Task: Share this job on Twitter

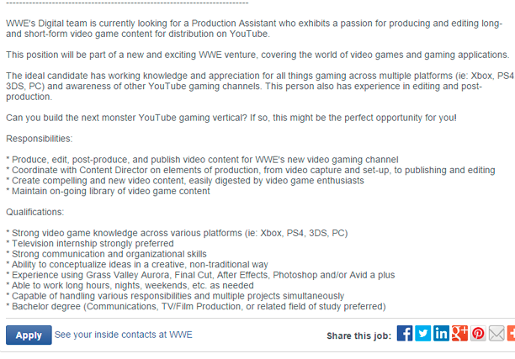Action: point(423,334)
